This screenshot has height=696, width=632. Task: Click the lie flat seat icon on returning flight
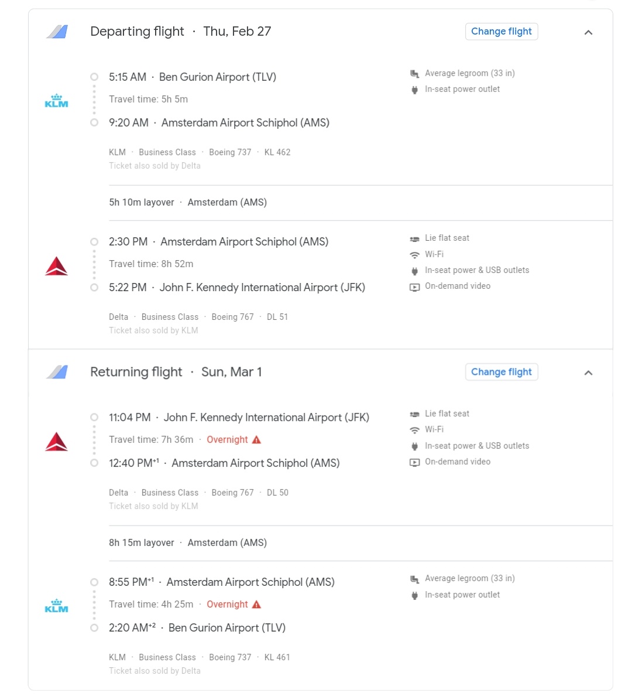pyautogui.click(x=415, y=414)
